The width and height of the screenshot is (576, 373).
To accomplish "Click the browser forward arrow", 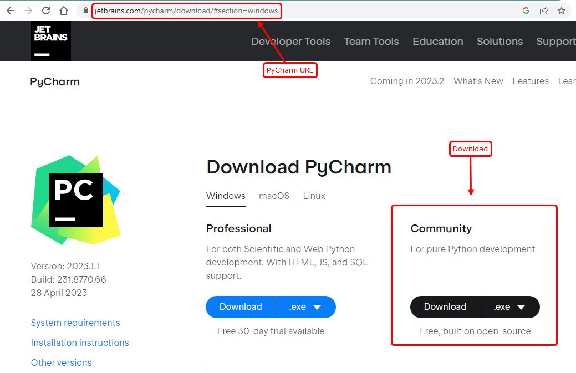I will 28,11.
